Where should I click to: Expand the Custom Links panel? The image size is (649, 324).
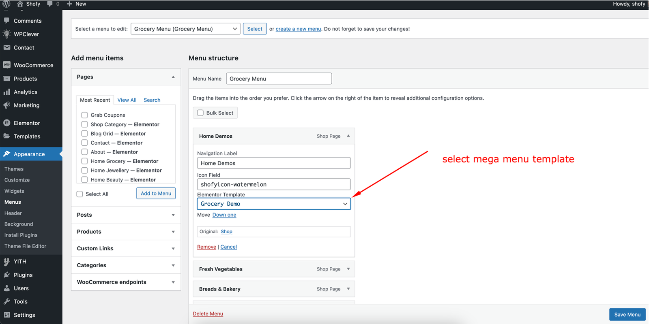(x=126, y=248)
